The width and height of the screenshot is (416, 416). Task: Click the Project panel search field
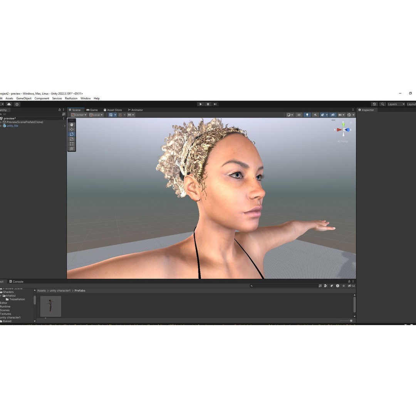[283, 286]
